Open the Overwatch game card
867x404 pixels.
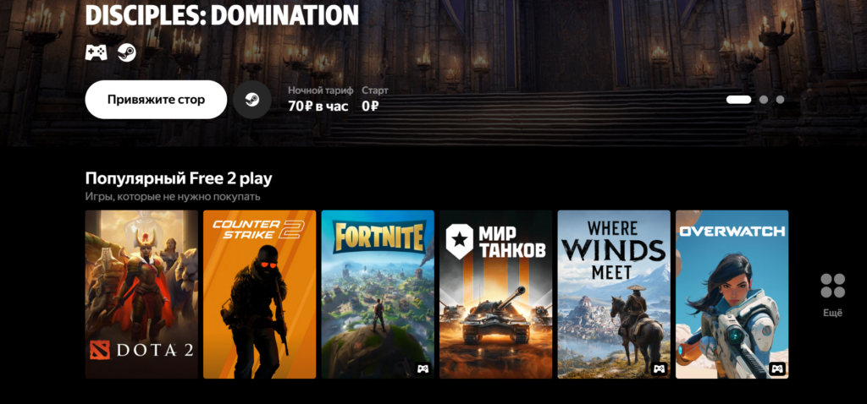coord(732,294)
